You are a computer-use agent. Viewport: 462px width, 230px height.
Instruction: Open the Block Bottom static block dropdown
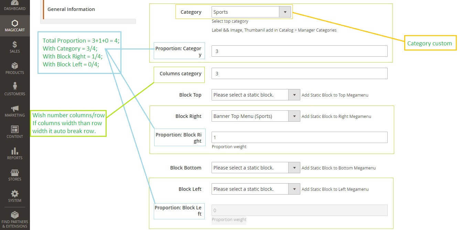coord(256,168)
